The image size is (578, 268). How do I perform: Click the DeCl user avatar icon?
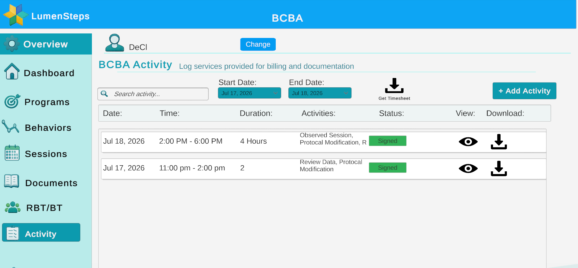coord(115,42)
